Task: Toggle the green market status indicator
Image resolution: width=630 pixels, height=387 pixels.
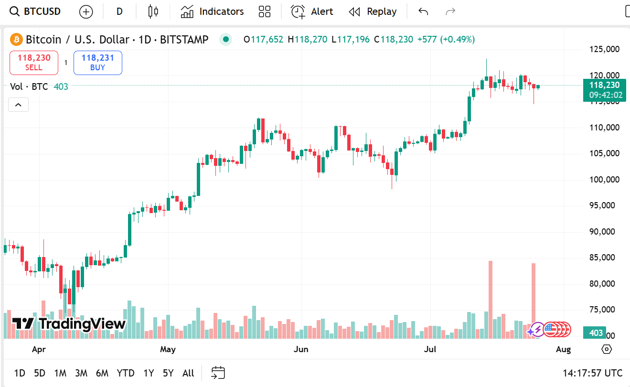Action: 225,40
